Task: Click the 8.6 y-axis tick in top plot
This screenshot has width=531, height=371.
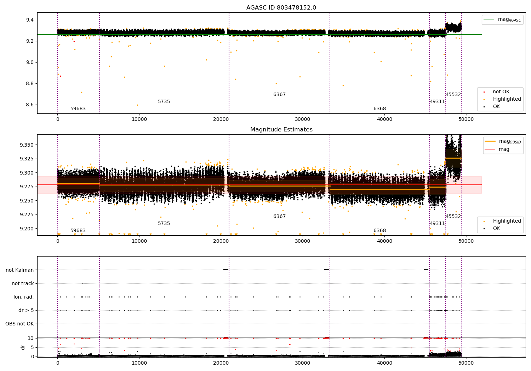Action: click(x=30, y=105)
